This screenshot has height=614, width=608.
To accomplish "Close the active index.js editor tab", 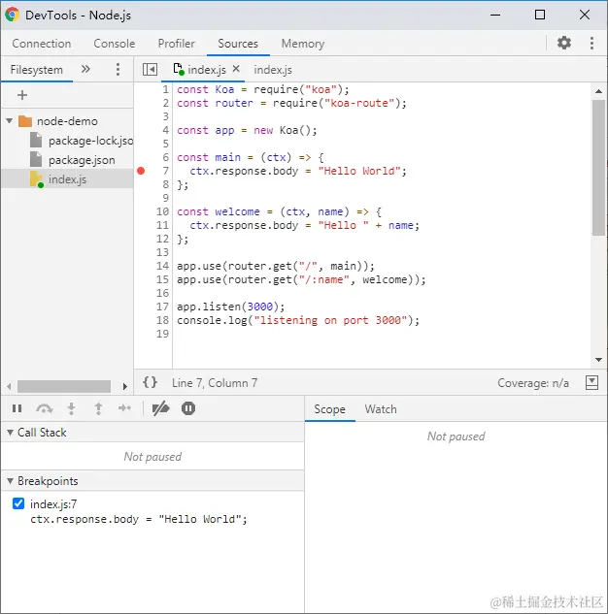I will click(x=236, y=69).
